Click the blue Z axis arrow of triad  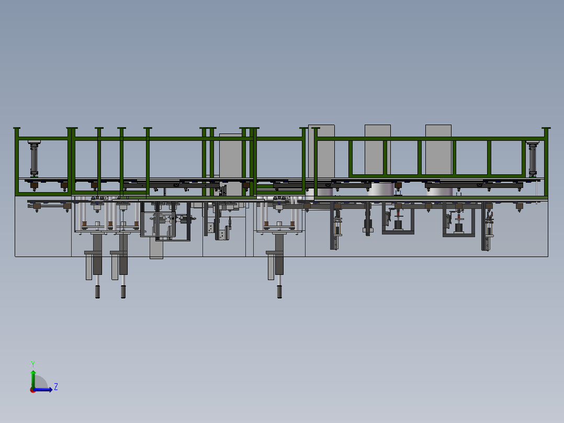click(x=43, y=389)
